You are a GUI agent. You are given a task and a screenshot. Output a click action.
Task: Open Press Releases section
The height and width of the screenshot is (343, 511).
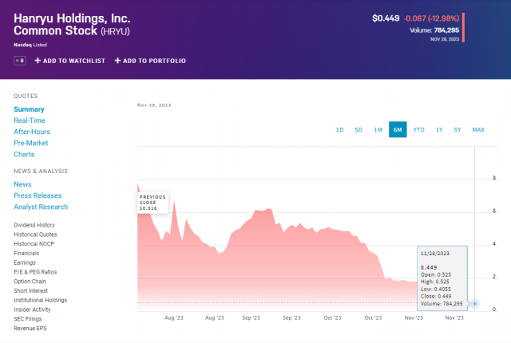point(38,195)
